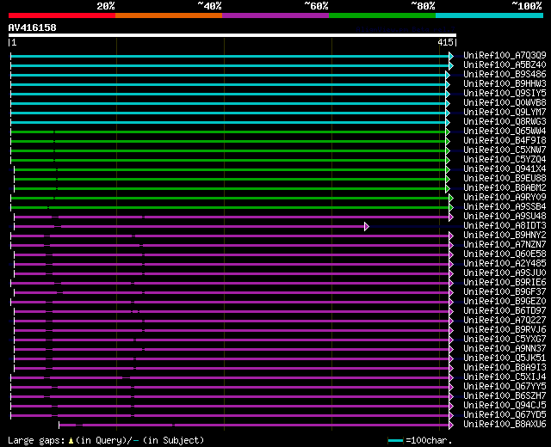Select the text UniRef100_Q9LYM7

click(x=505, y=113)
